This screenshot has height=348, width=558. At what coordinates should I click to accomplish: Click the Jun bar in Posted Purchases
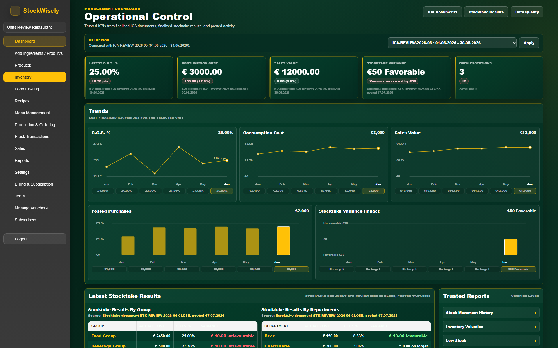[283, 241]
